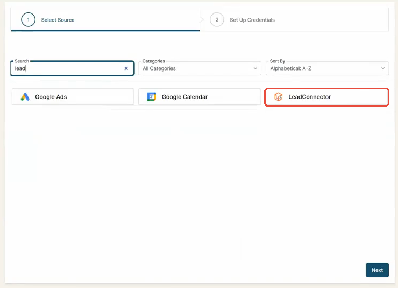Click the 'Categories' label text
This screenshot has height=288, width=398.
153,61
